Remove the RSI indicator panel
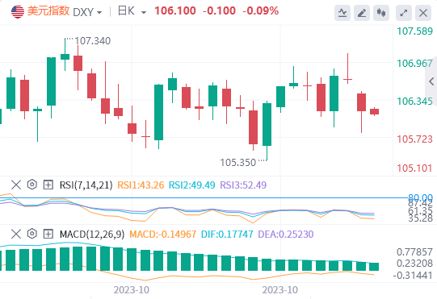The width and height of the screenshot is (437, 299). pyautogui.click(x=16, y=185)
